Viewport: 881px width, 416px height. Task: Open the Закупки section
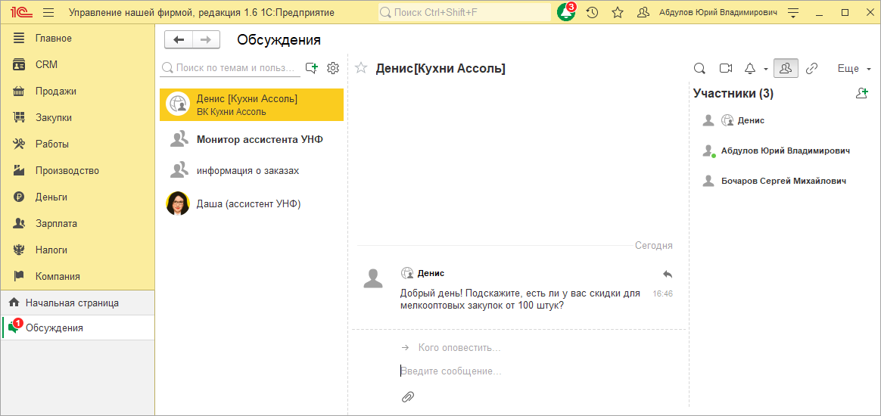point(77,117)
